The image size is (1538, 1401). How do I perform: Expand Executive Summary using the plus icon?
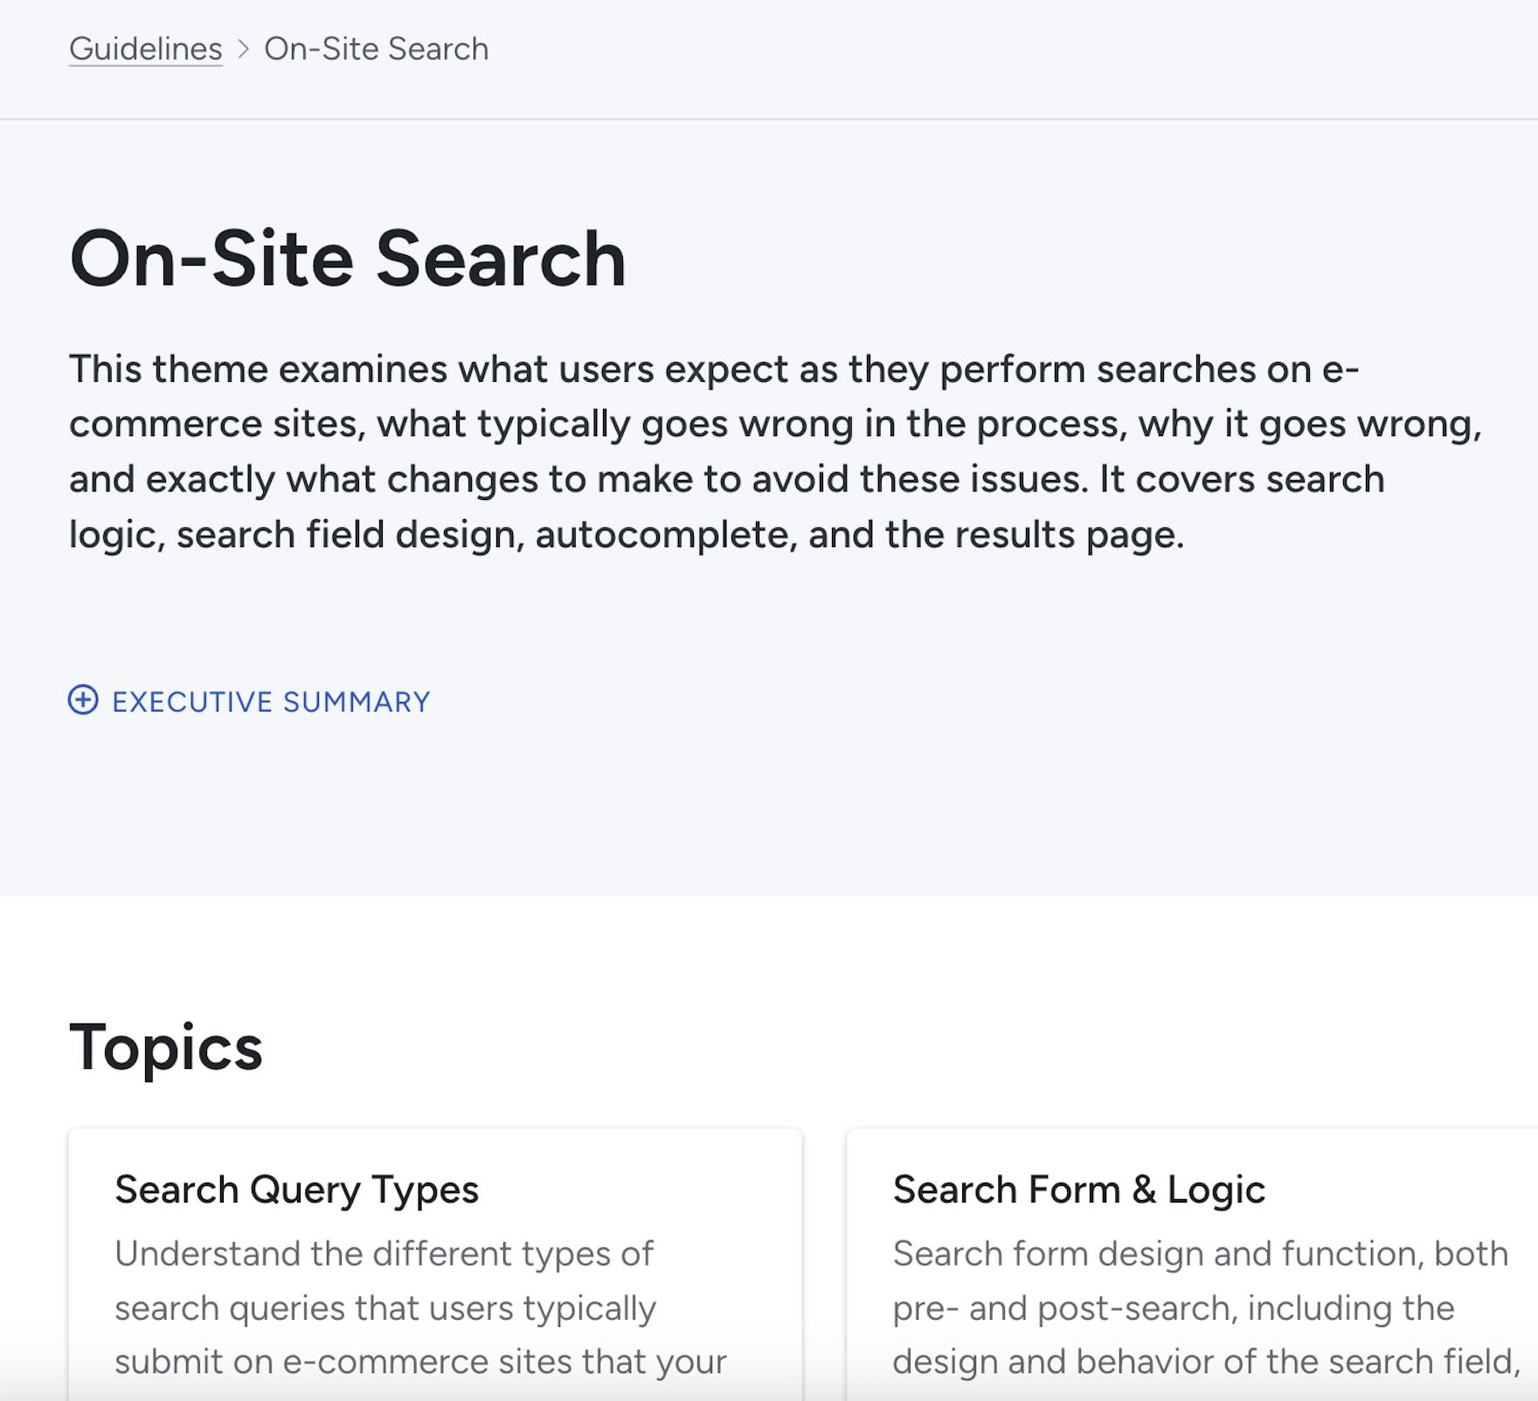[x=83, y=700]
